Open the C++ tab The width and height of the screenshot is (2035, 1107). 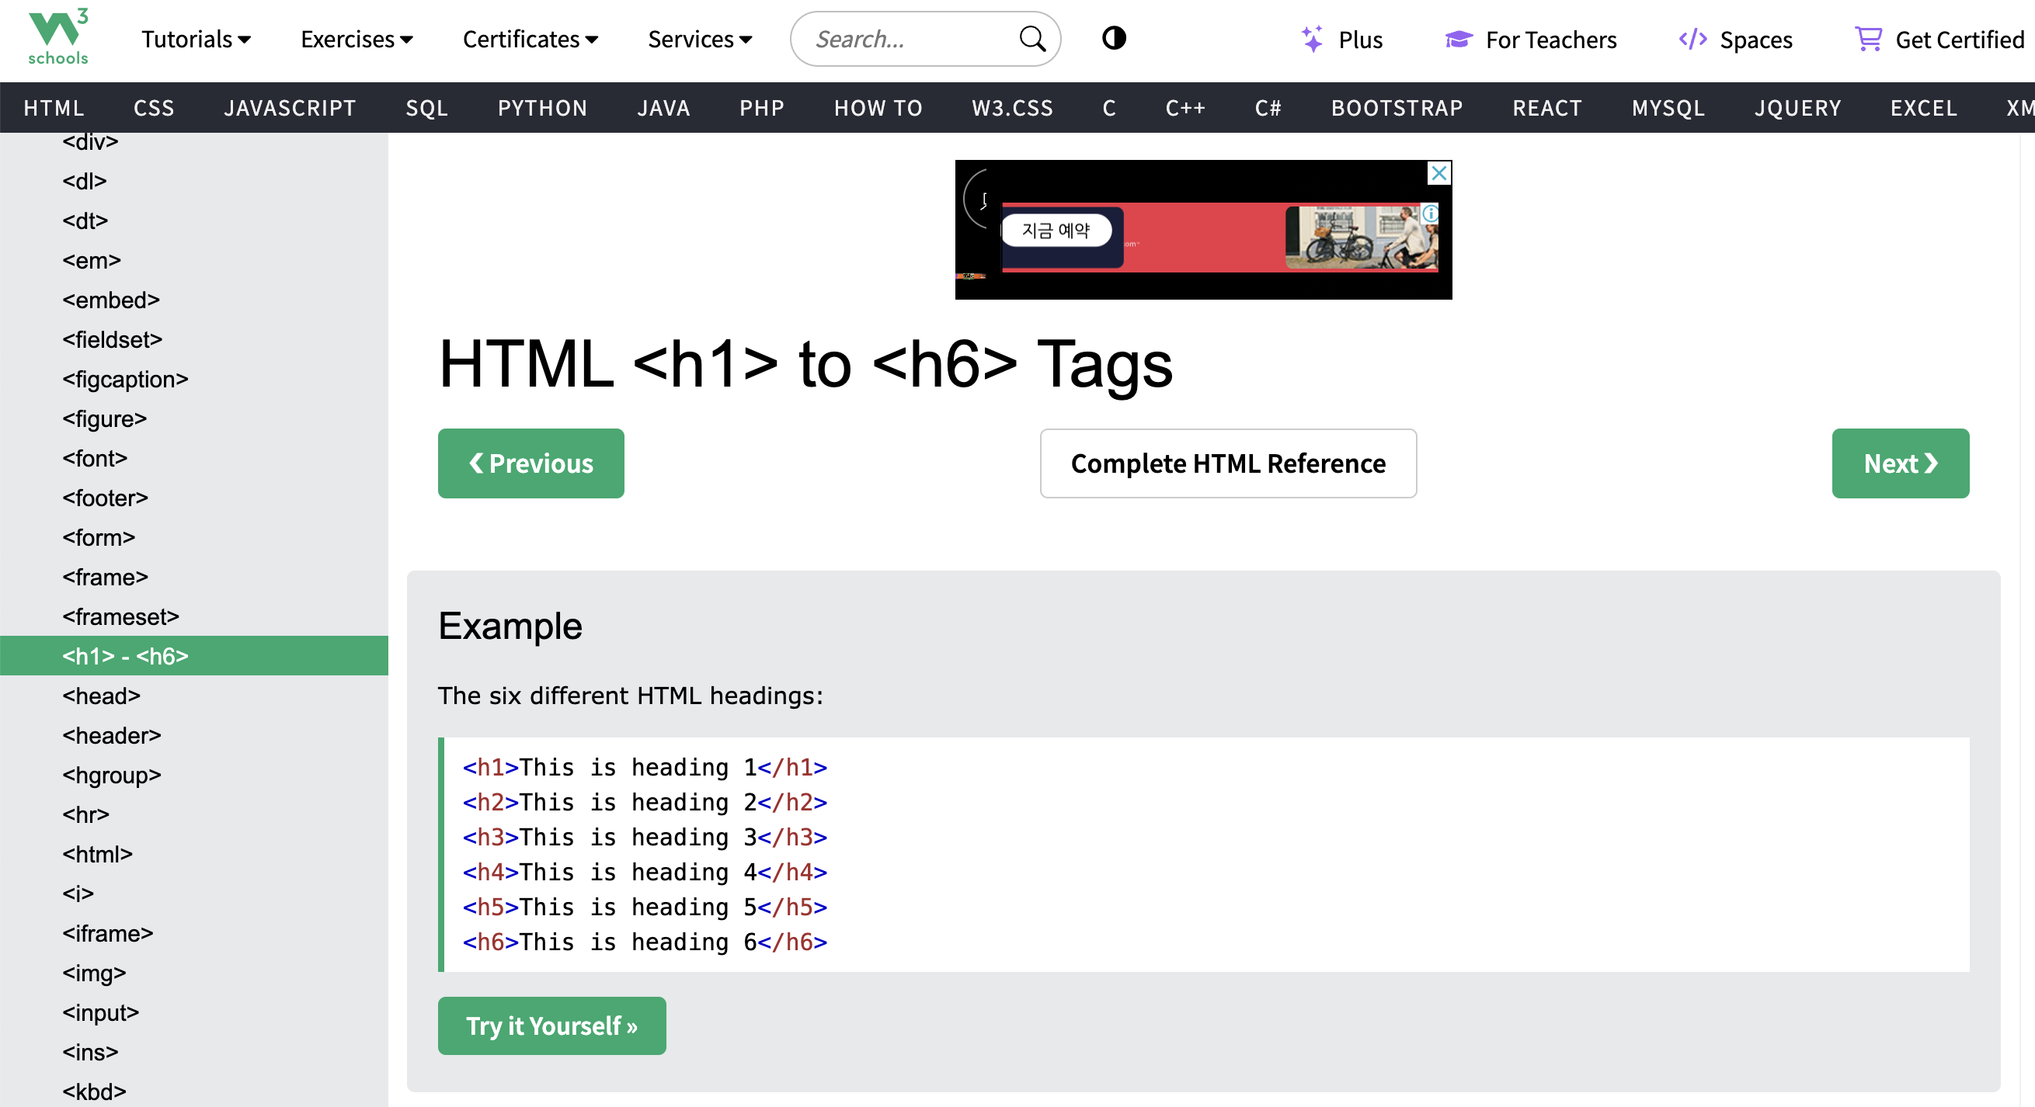coord(1185,108)
